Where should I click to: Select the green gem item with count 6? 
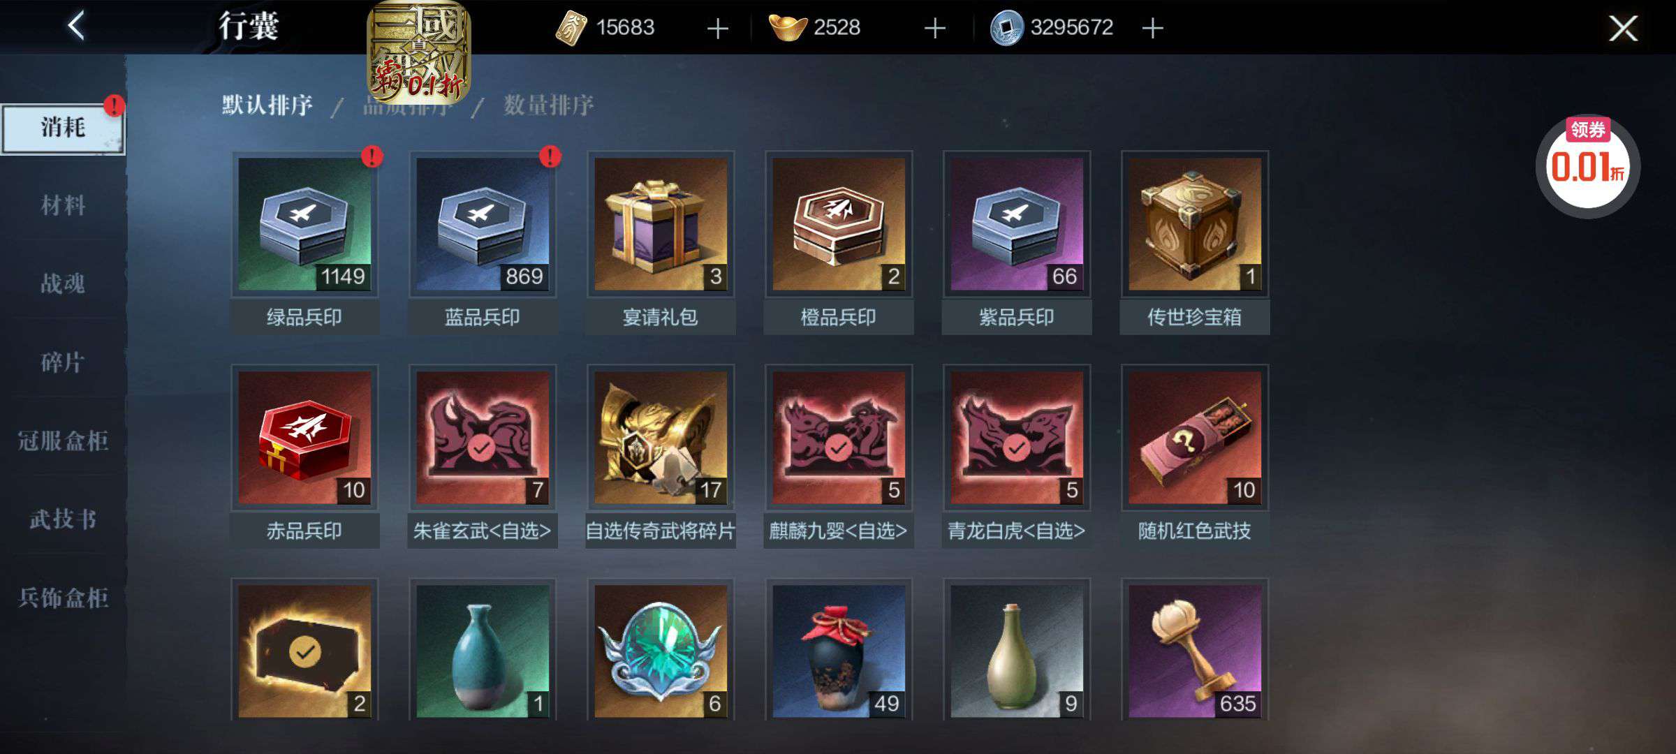coord(661,651)
